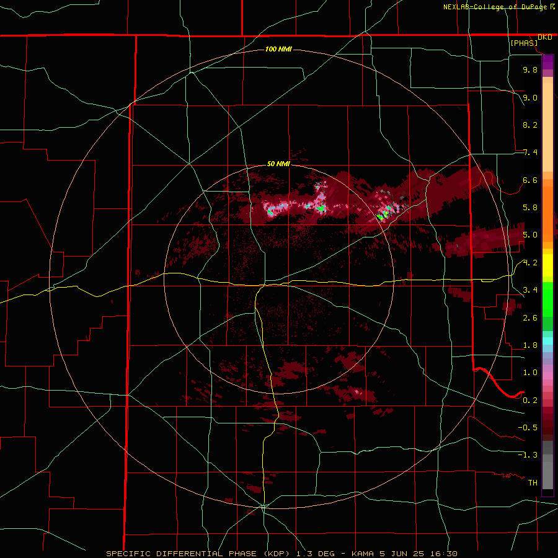Click the purple top band of color bar
Viewport: 558px width, 558px height.
click(547, 62)
